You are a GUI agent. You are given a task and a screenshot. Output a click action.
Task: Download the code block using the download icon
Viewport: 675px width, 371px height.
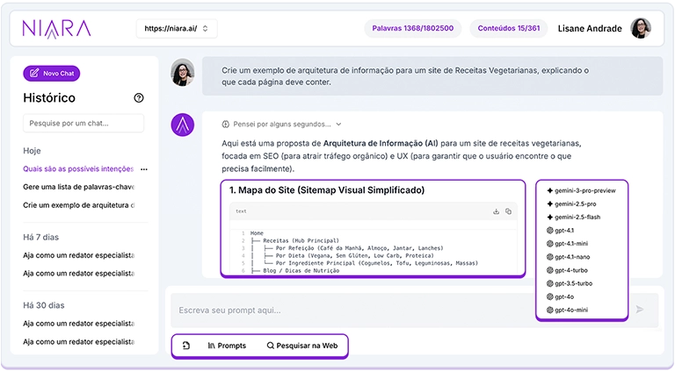point(496,211)
